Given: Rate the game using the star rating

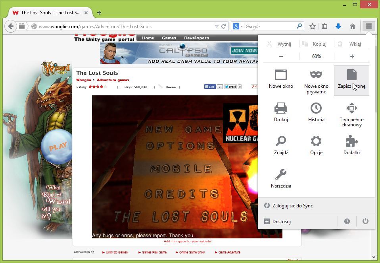Looking at the screenshot, I should click(98, 87).
